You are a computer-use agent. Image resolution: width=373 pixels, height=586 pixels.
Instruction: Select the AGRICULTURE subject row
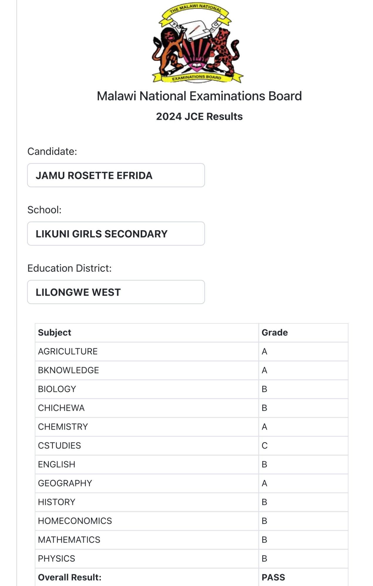click(191, 351)
